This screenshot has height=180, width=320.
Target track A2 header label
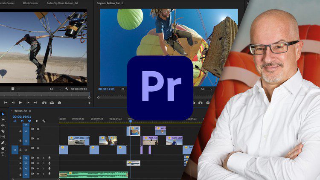pyautogui.click(x=26, y=163)
